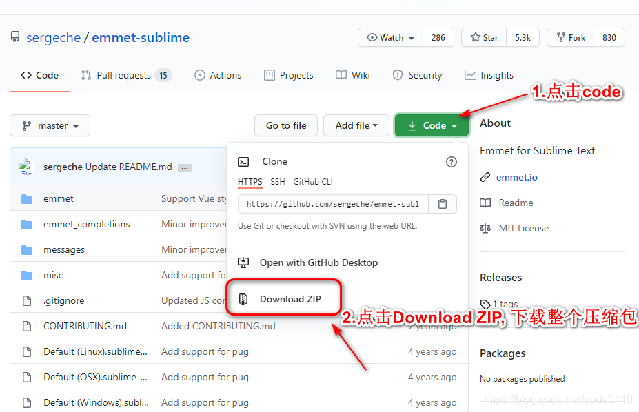
Task: Click the misc folder icon
Action: point(27,275)
